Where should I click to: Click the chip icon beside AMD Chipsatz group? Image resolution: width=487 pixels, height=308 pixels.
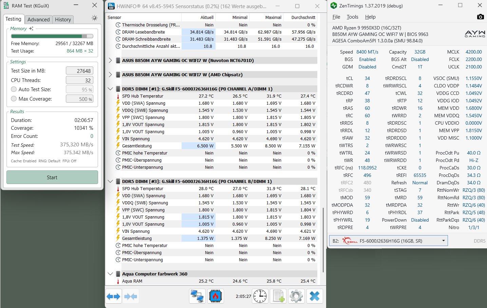pyautogui.click(x=118, y=75)
